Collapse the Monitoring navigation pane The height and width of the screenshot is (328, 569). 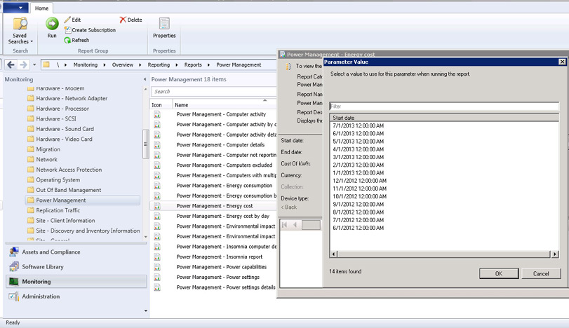pyautogui.click(x=145, y=79)
